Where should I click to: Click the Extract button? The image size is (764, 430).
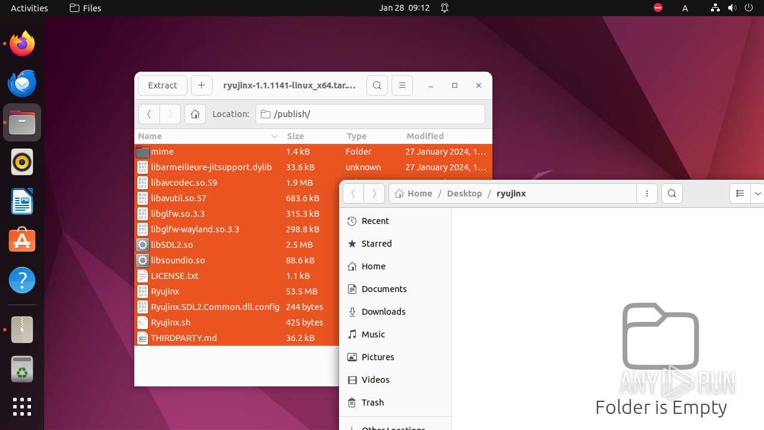pyautogui.click(x=162, y=85)
